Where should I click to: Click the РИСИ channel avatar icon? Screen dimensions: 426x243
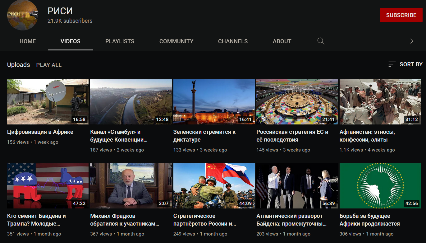pyautogui.click(x=22, y=15)
